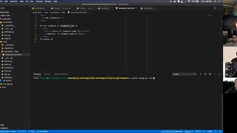Go to line via 'Ln 6, Col 33' status item
Screen dimensions: 237x133
point(172,132)
